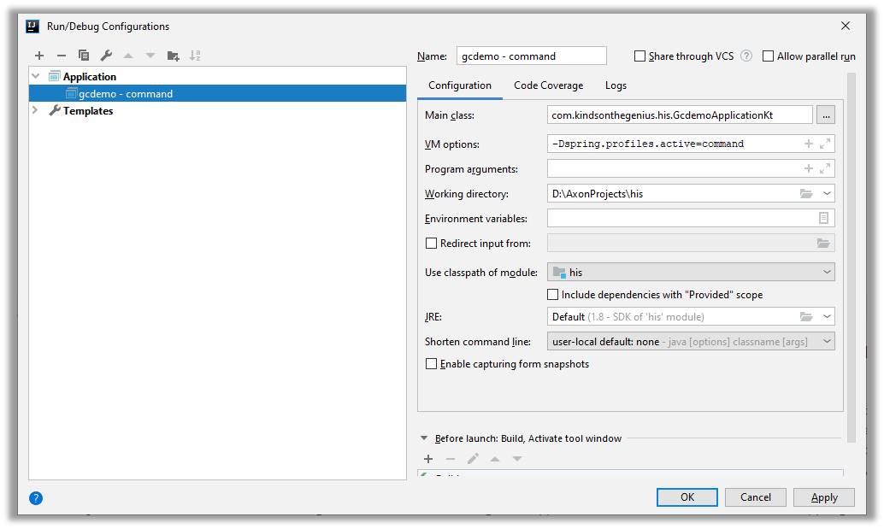
Task: Switch to Code Coverage tab
Action: (548, 85)
